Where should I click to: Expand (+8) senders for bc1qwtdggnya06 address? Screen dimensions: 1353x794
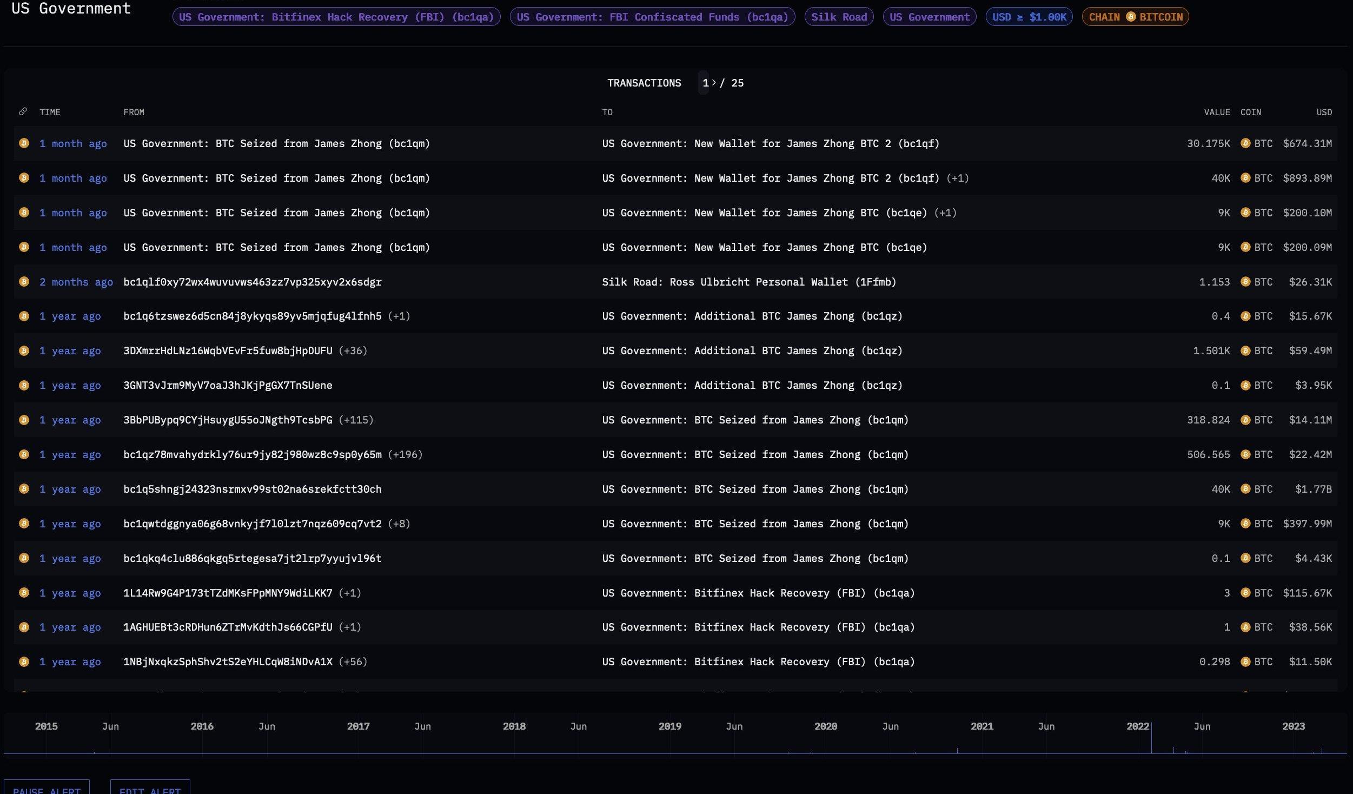click(x=399, y=524)
